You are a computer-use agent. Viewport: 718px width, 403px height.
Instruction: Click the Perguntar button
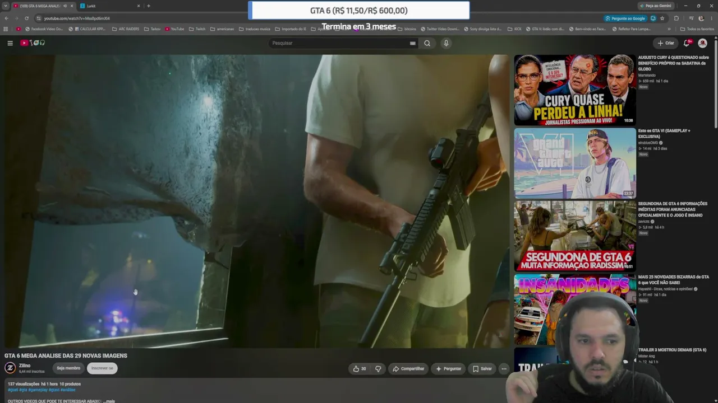tap(448, 368)
